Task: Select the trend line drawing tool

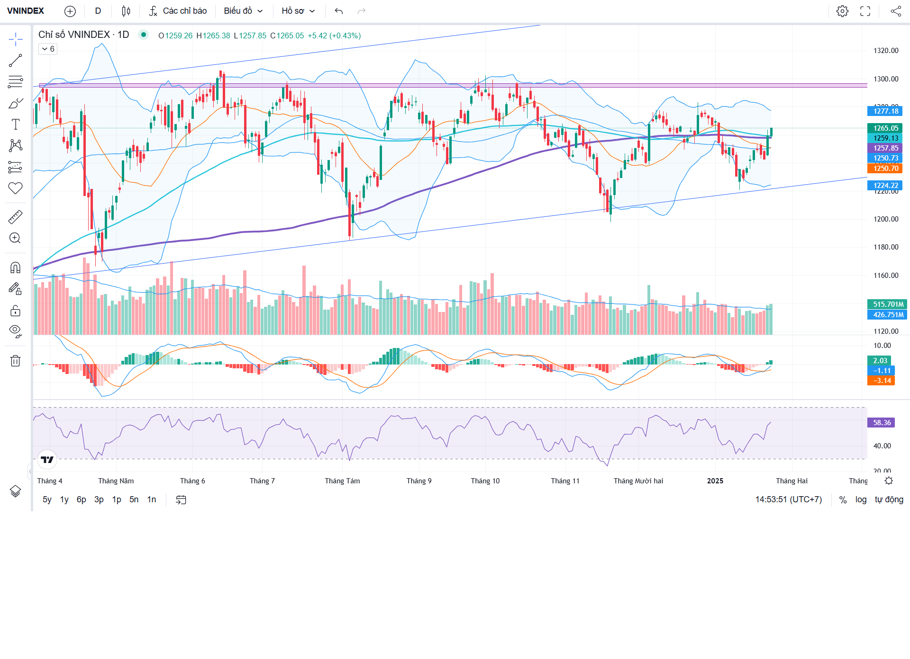Action: [15, 61]
